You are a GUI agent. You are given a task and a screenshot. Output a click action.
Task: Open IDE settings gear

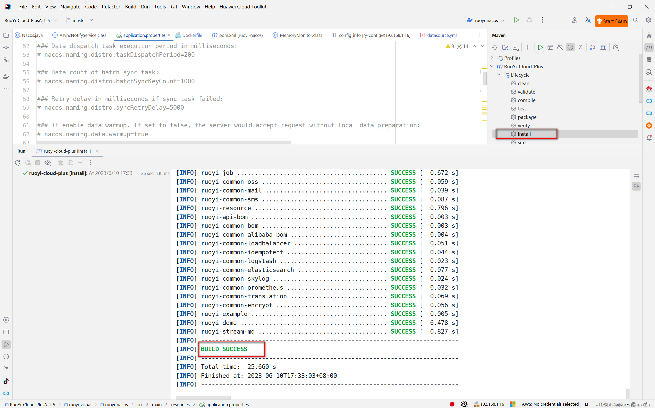(649, 20)
